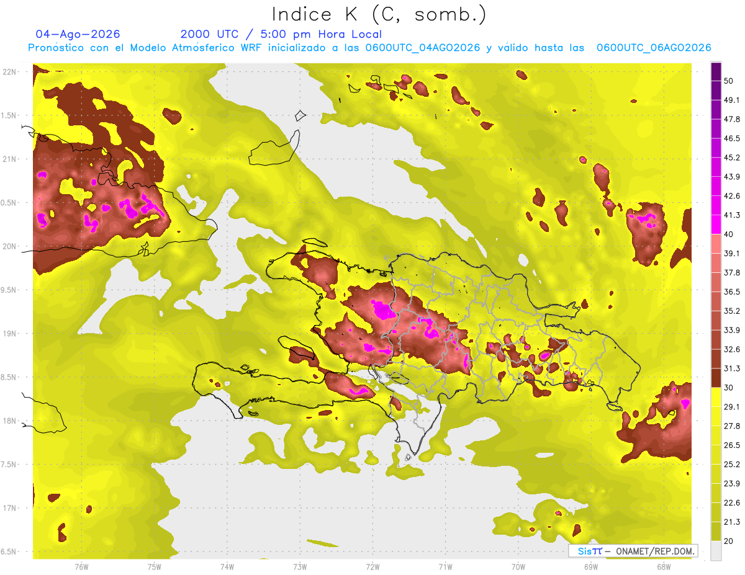
Task: Click the legend value "21.3"
Action: (x=731, y=522)
